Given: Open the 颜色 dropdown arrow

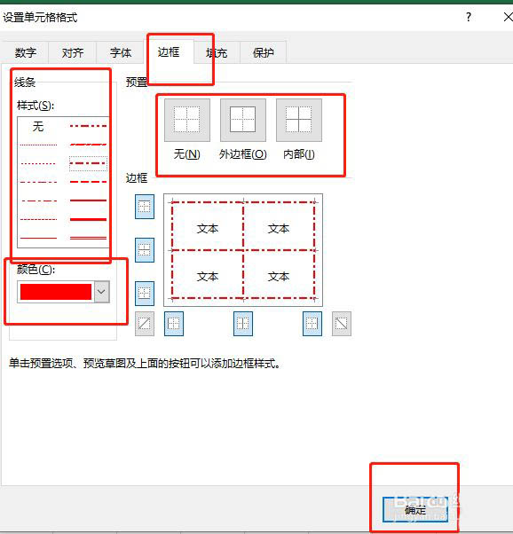Looking at the screenshot, I should tap(101, 292).
